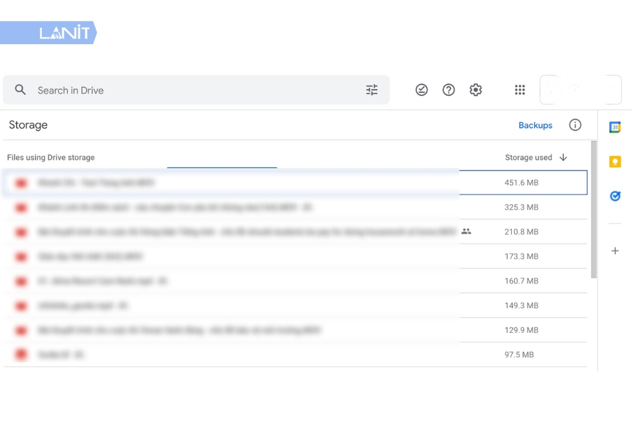Select the 210.8 MB size cell
The image size is (632, 442).
tap(521, 232)
